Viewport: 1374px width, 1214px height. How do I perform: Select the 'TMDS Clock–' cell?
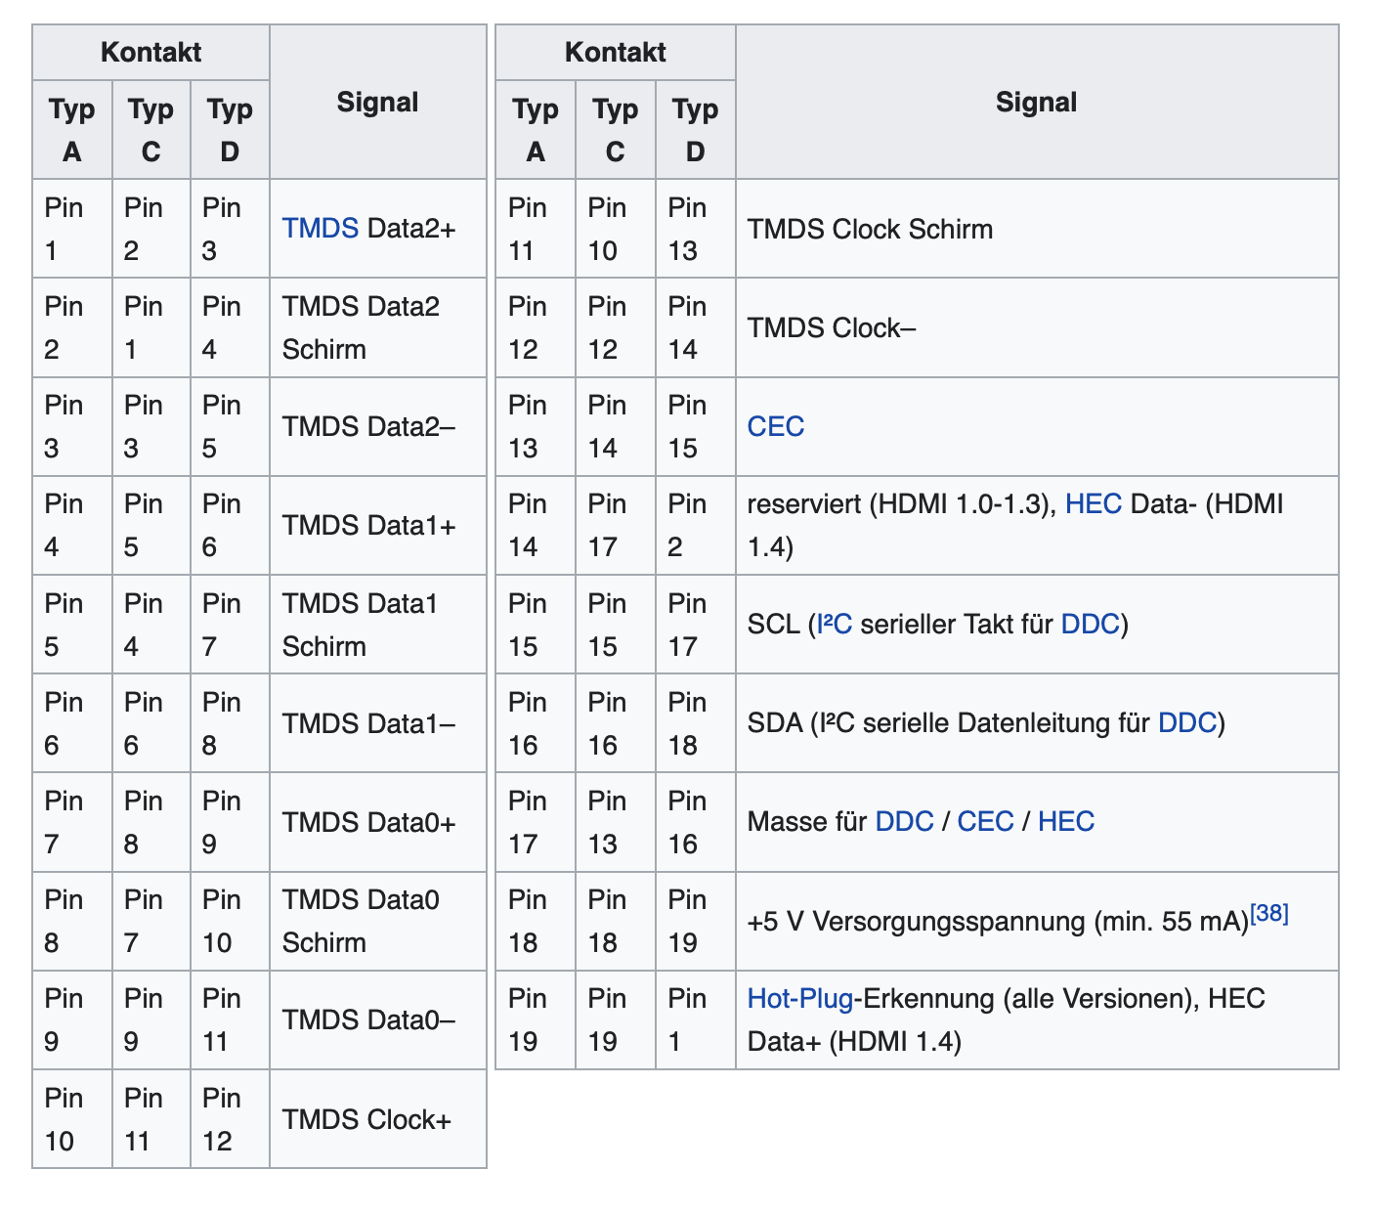click(1037, 328)
